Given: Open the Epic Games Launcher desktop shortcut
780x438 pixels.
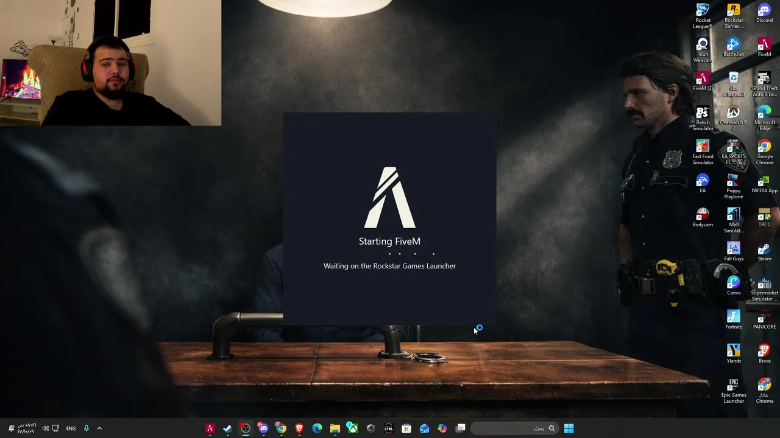Looking at the screenshot, I should [x=734, y=391].
